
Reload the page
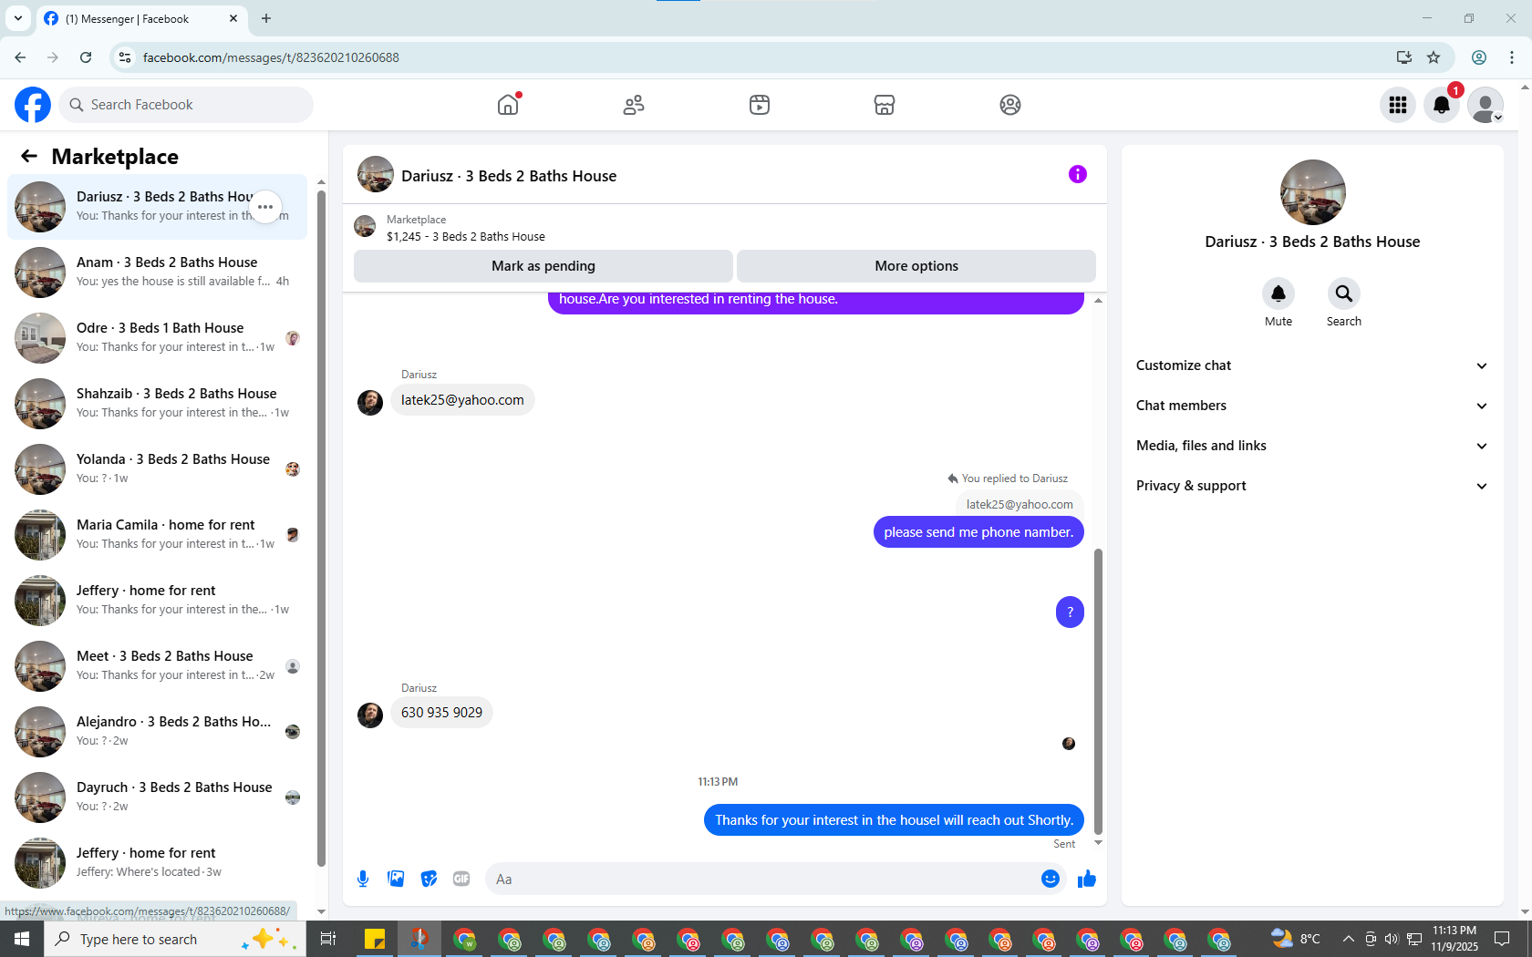[86, 57]
